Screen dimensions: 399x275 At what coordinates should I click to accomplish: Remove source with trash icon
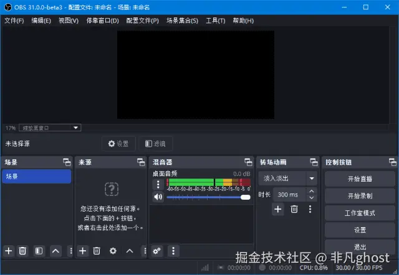[x=97, y=251]
